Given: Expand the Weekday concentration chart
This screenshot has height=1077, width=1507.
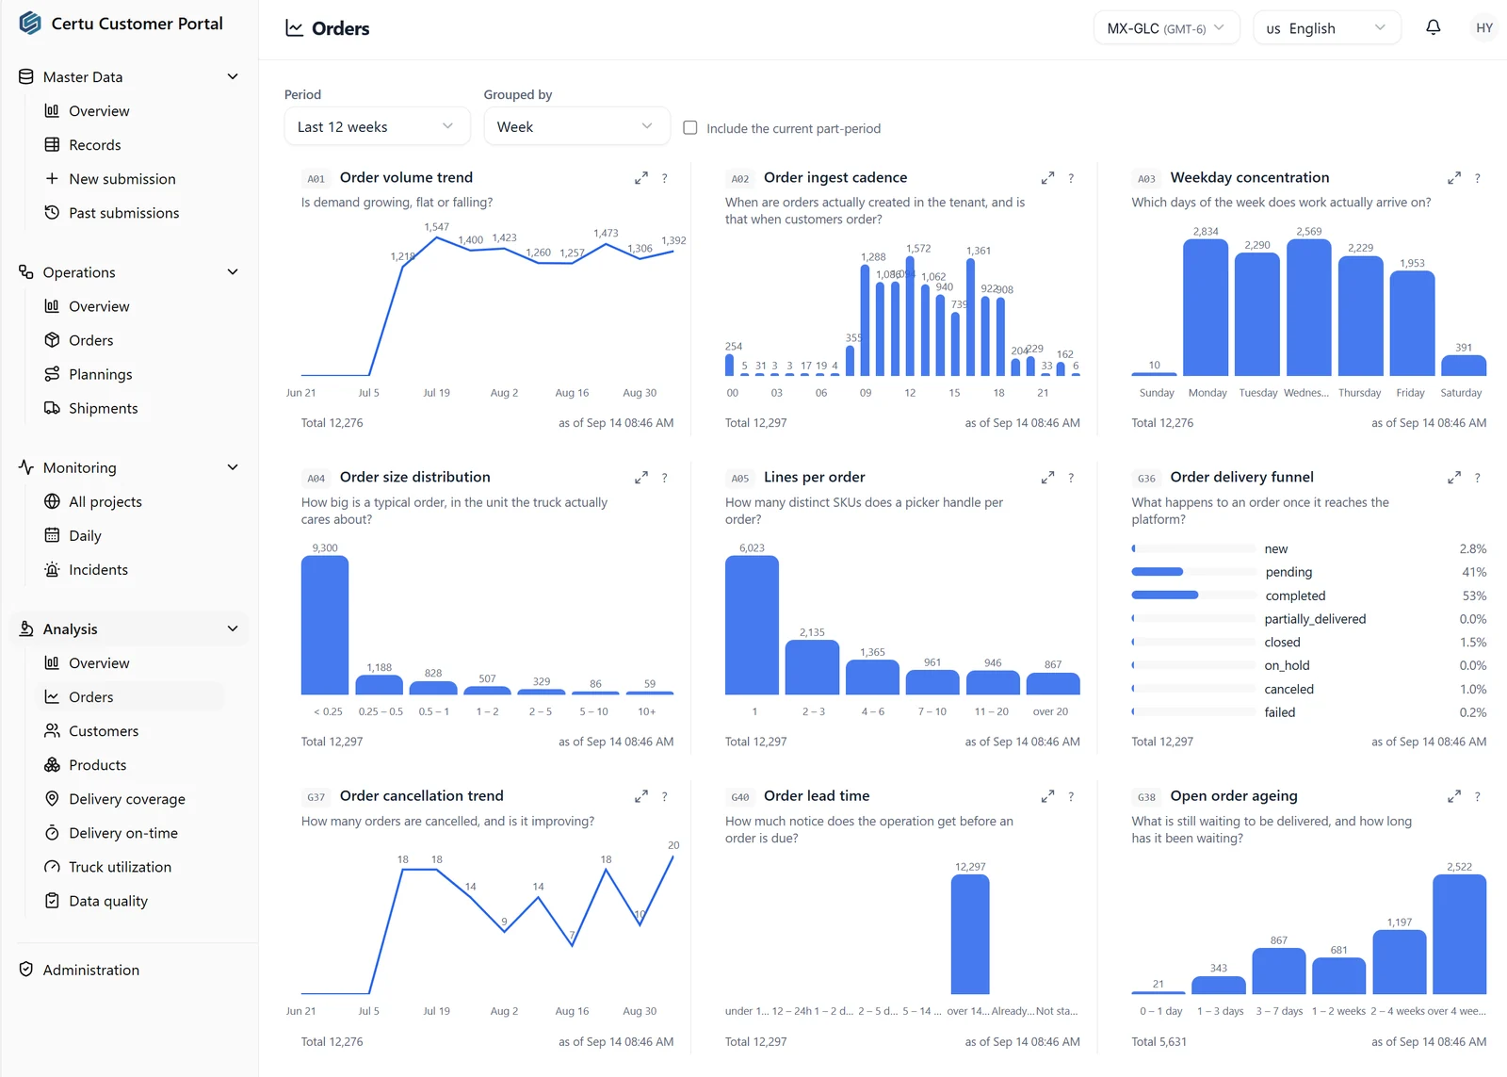Looking at the screenshot, I should (x=1454, y=178).
